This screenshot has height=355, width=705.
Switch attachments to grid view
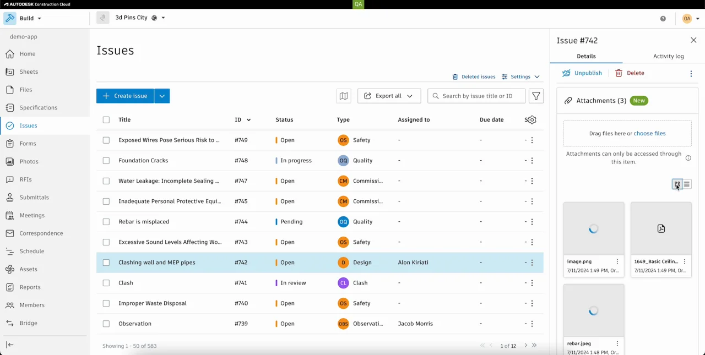tap(677, 184)
